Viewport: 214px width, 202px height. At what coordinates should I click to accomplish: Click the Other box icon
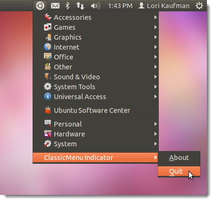tap(48, 67)
